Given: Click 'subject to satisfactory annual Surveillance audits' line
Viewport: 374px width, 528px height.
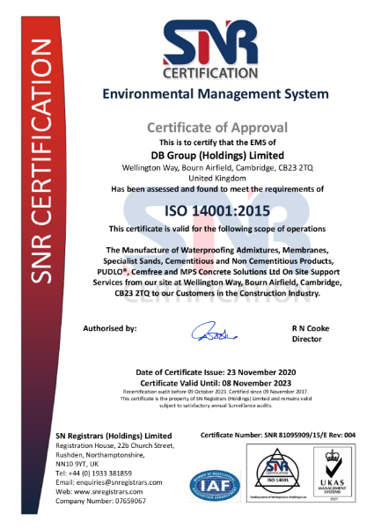Looking at the screenshot, I should coord(216,406).
